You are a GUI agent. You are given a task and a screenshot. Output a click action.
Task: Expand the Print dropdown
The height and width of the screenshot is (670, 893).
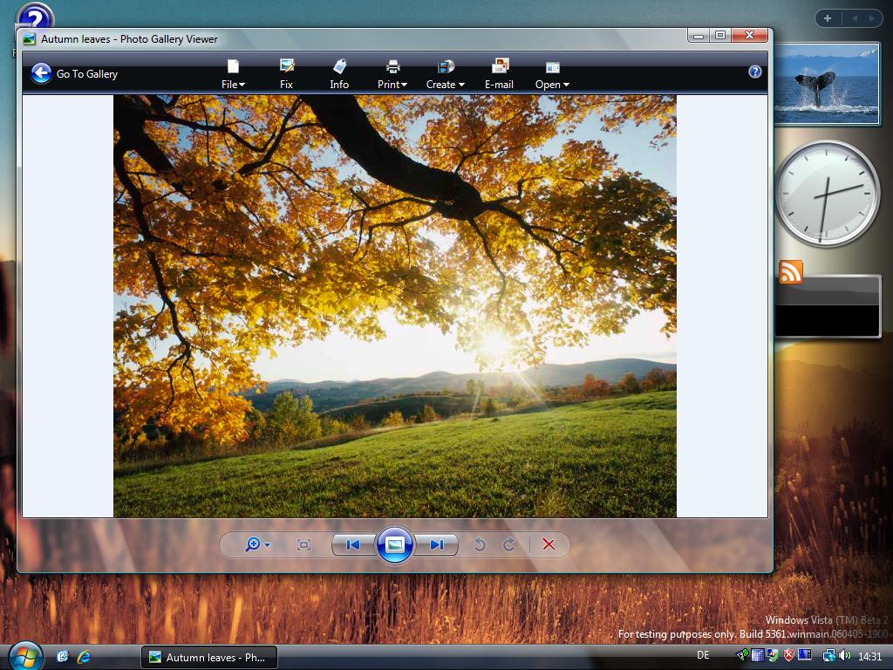392,75
